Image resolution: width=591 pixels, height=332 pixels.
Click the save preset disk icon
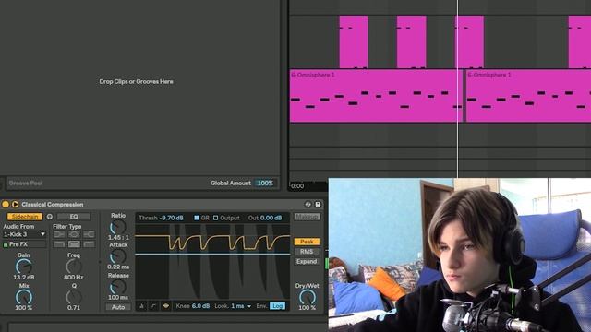(x=318, y=205)
